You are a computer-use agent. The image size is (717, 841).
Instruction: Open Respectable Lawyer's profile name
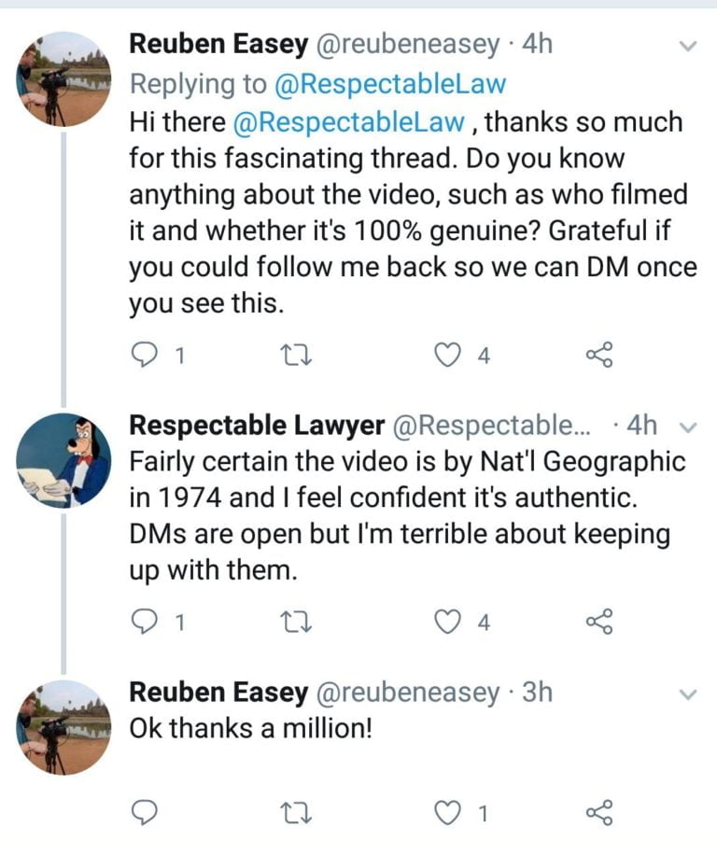click(256, 426)
